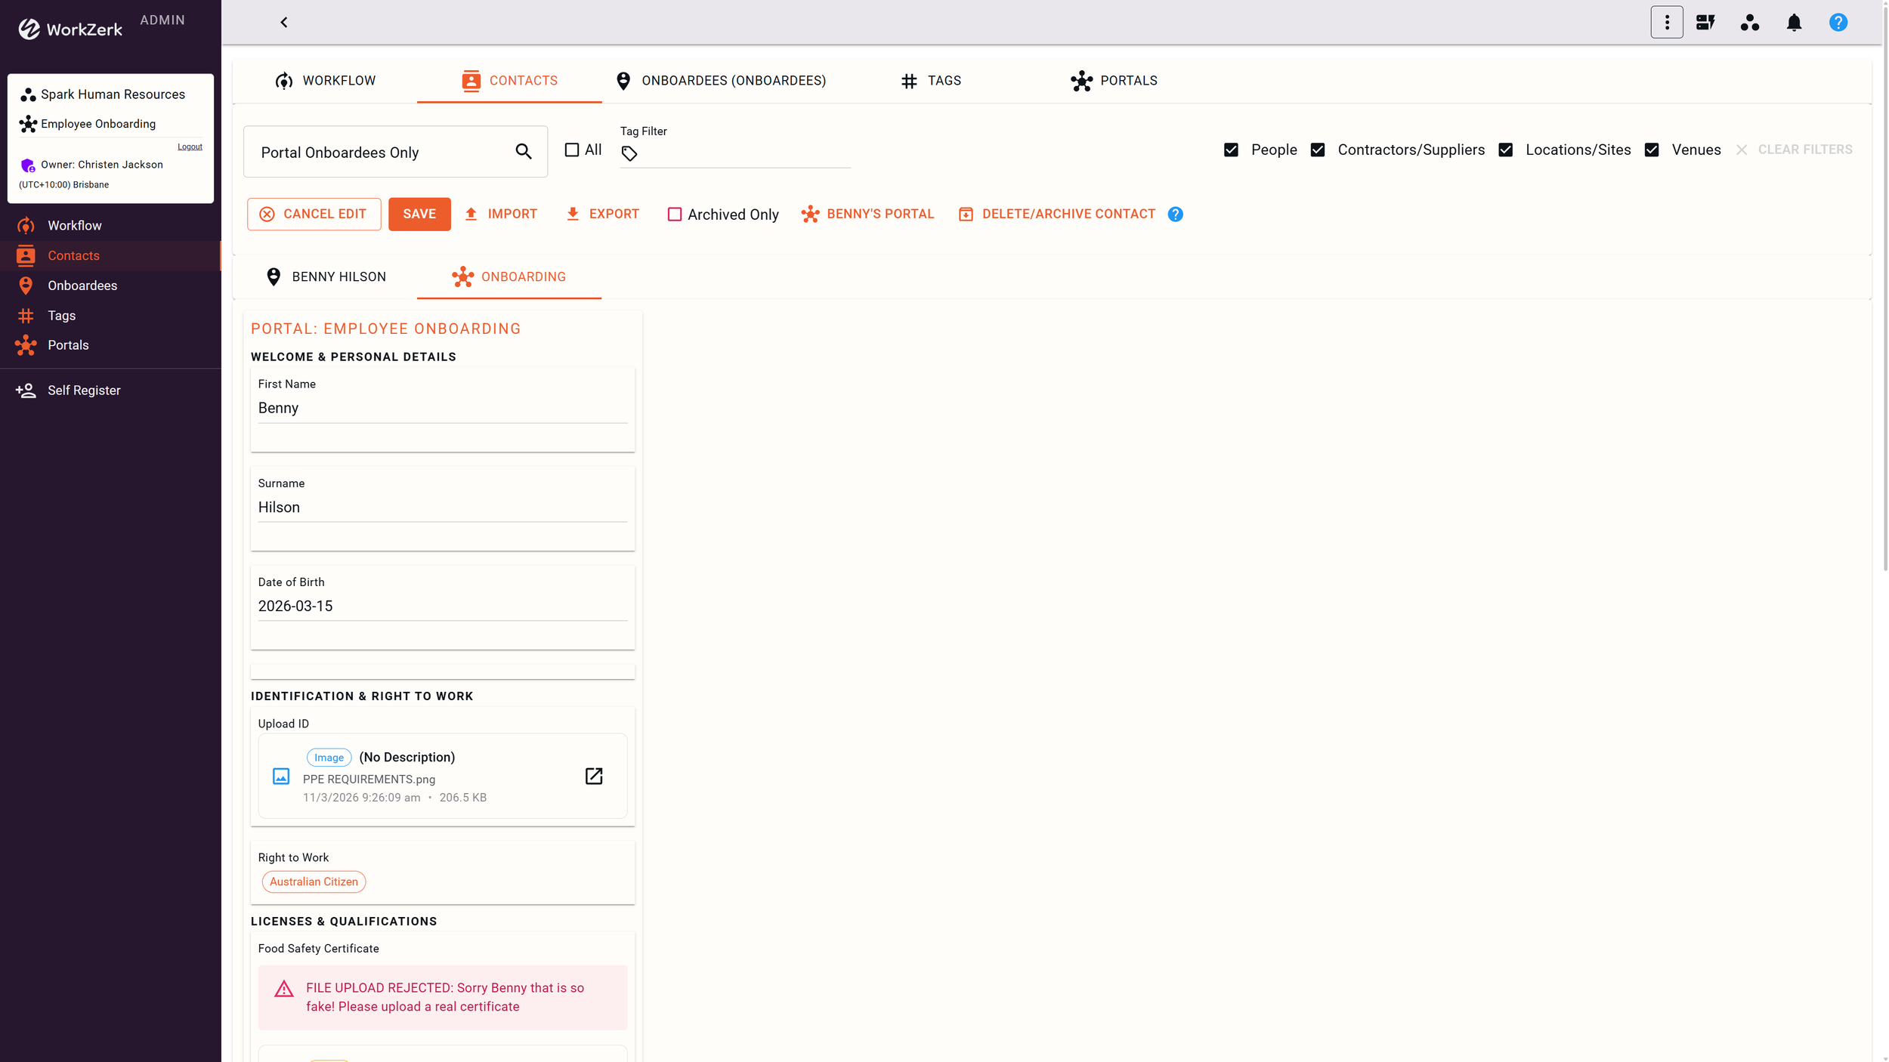Open uploaded PPE REQUIREMENTS.png in new window
1889x1062 pixels.
(x=594, y=776)
